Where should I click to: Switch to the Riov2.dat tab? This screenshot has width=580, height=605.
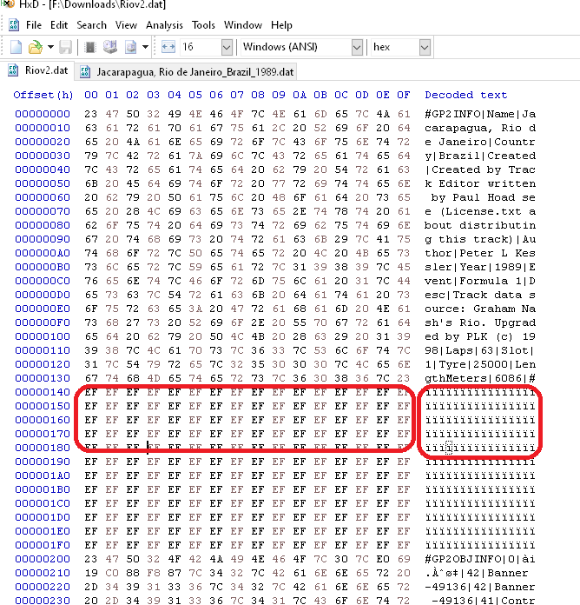pyautogui.click(x=37, y=70)
